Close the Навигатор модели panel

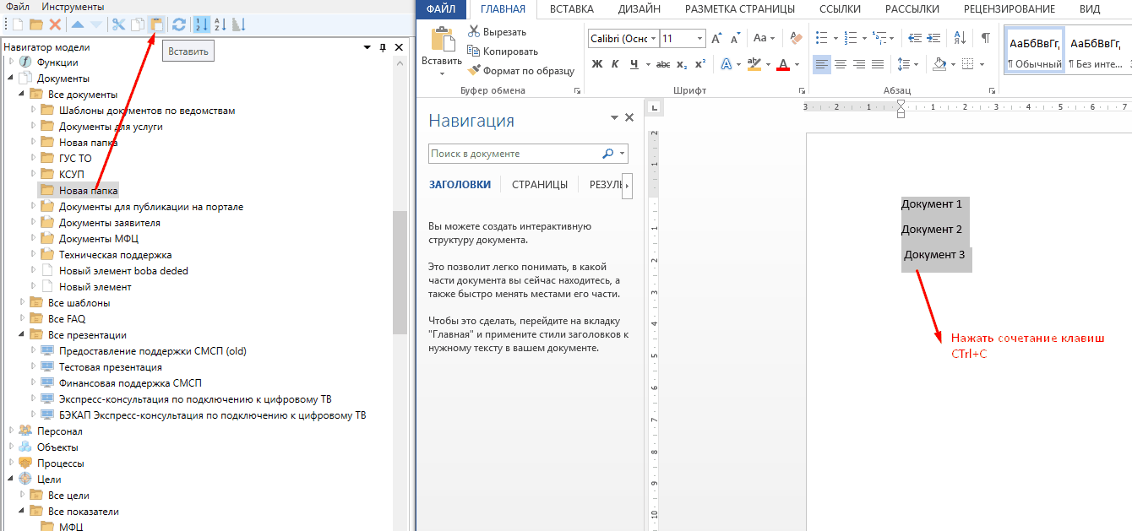(x=399, y=47)
